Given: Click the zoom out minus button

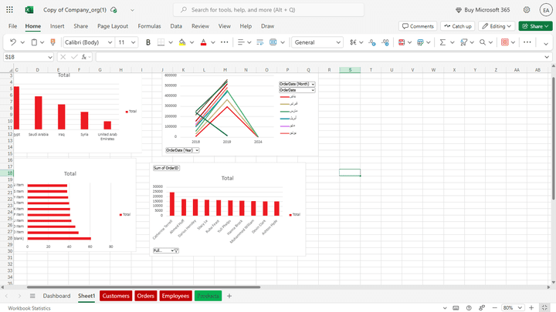Looking at the screenshot, I should [486, 308].
